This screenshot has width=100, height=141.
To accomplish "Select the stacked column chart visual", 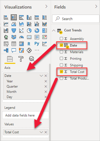I will (14, 17).
